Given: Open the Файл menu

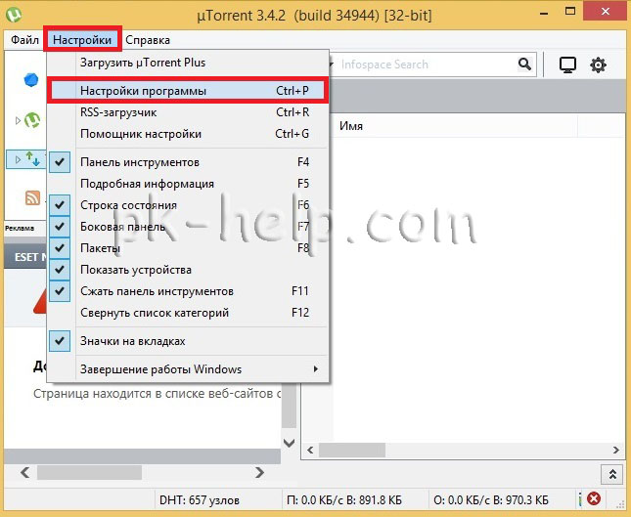Looking at the screenshot, I should [25, 40].
